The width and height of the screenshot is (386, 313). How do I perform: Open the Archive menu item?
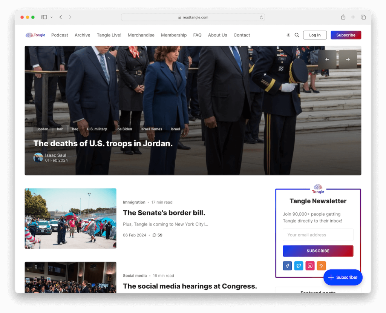pyautogui.click(x=83, y=35)
